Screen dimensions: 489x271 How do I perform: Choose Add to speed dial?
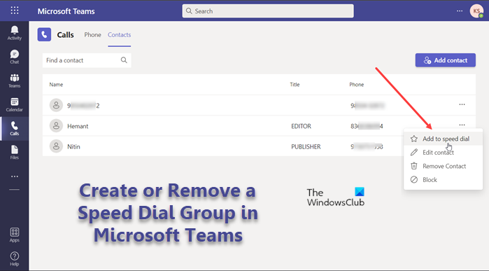(443, 139)
